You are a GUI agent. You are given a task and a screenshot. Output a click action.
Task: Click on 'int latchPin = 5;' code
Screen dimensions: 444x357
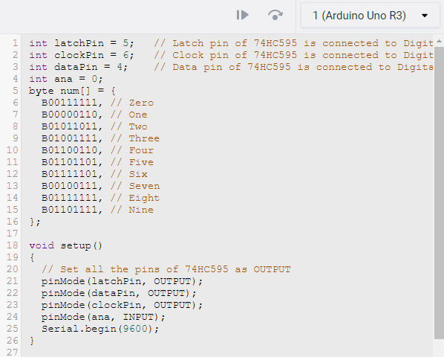click(x=82, y=43)
